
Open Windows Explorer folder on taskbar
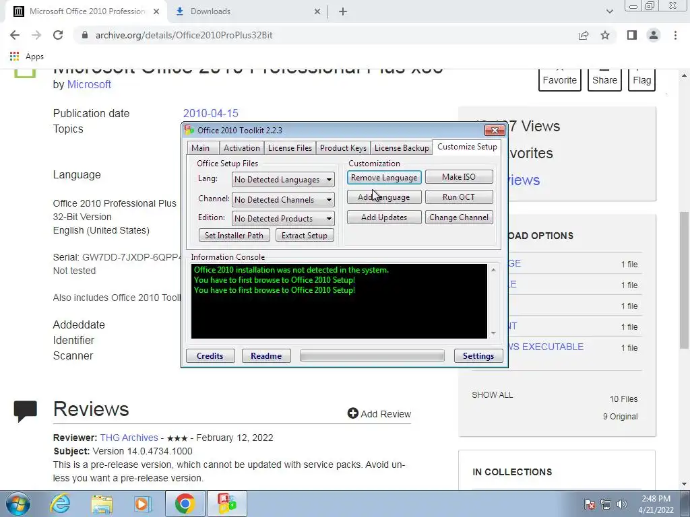pyautogui.click(x=102, y=504)
